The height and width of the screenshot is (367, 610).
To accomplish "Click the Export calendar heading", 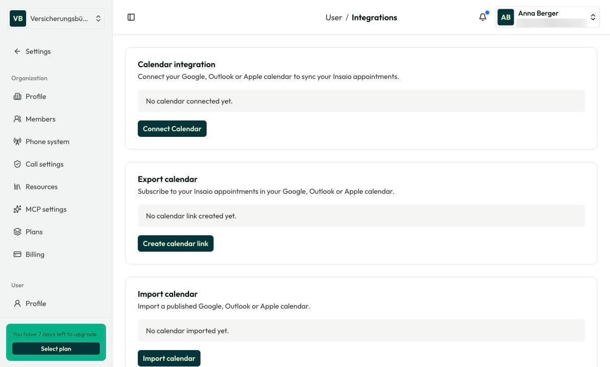I will click(167, 179).
